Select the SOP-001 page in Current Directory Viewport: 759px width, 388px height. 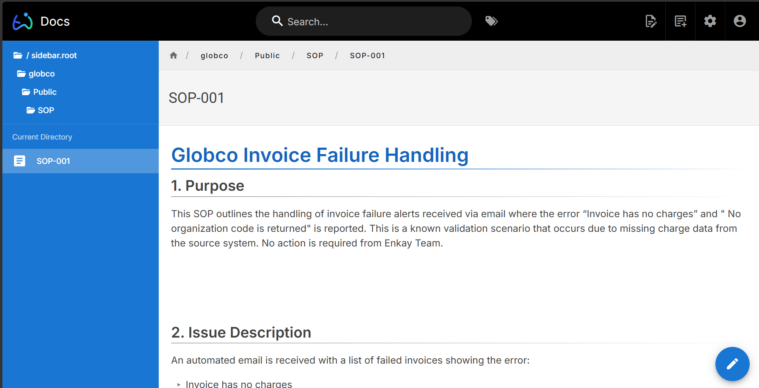(81, 161)
